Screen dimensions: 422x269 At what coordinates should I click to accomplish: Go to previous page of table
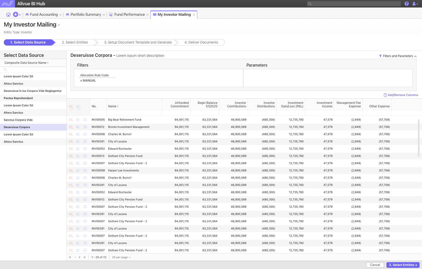click(x=75, y=257)
